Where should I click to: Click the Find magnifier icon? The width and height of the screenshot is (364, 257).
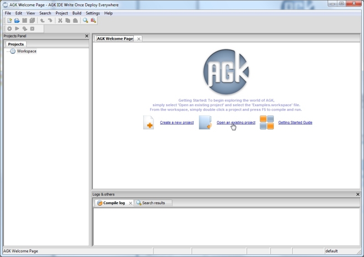(x=86, y=21)
